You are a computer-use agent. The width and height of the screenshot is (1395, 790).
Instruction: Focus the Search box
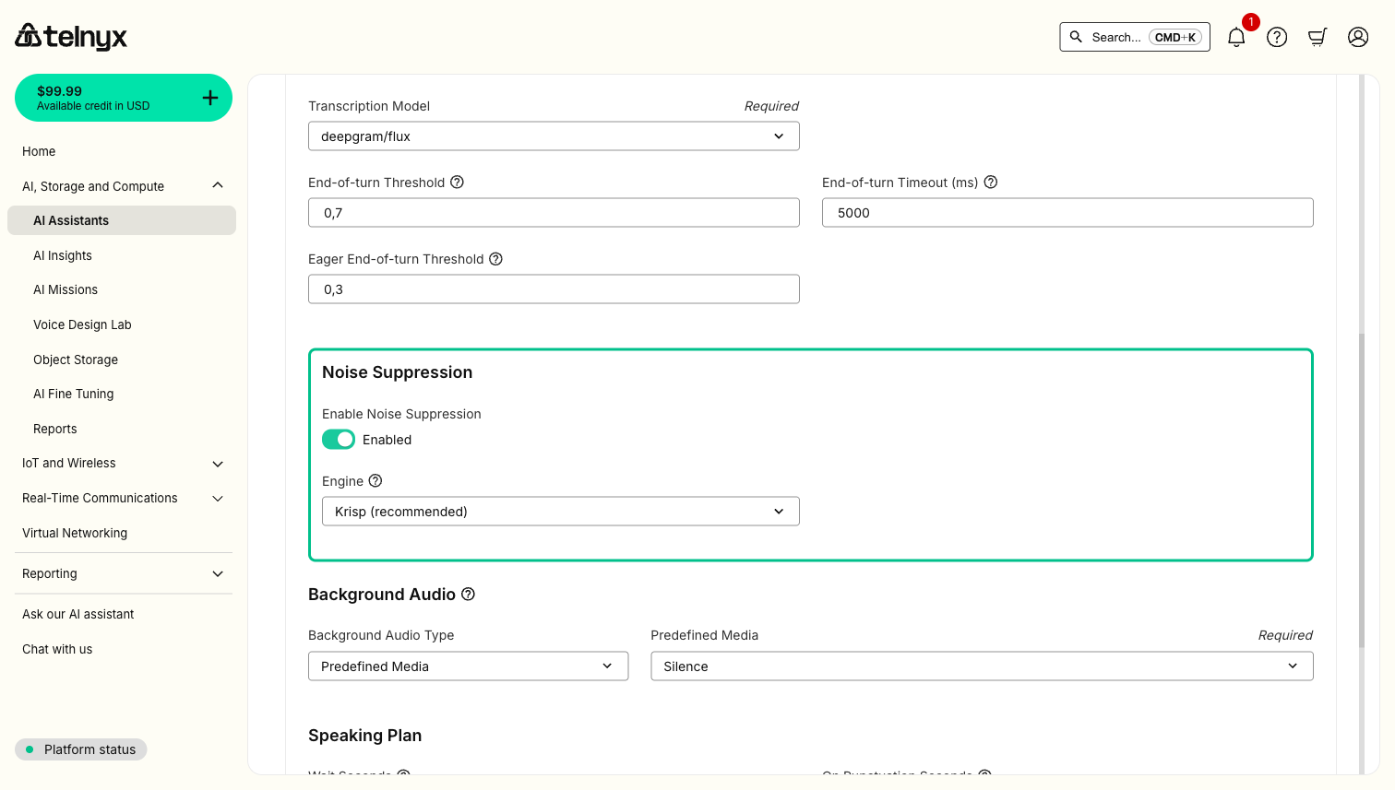pyautogui.click(x=1135, y=37)
